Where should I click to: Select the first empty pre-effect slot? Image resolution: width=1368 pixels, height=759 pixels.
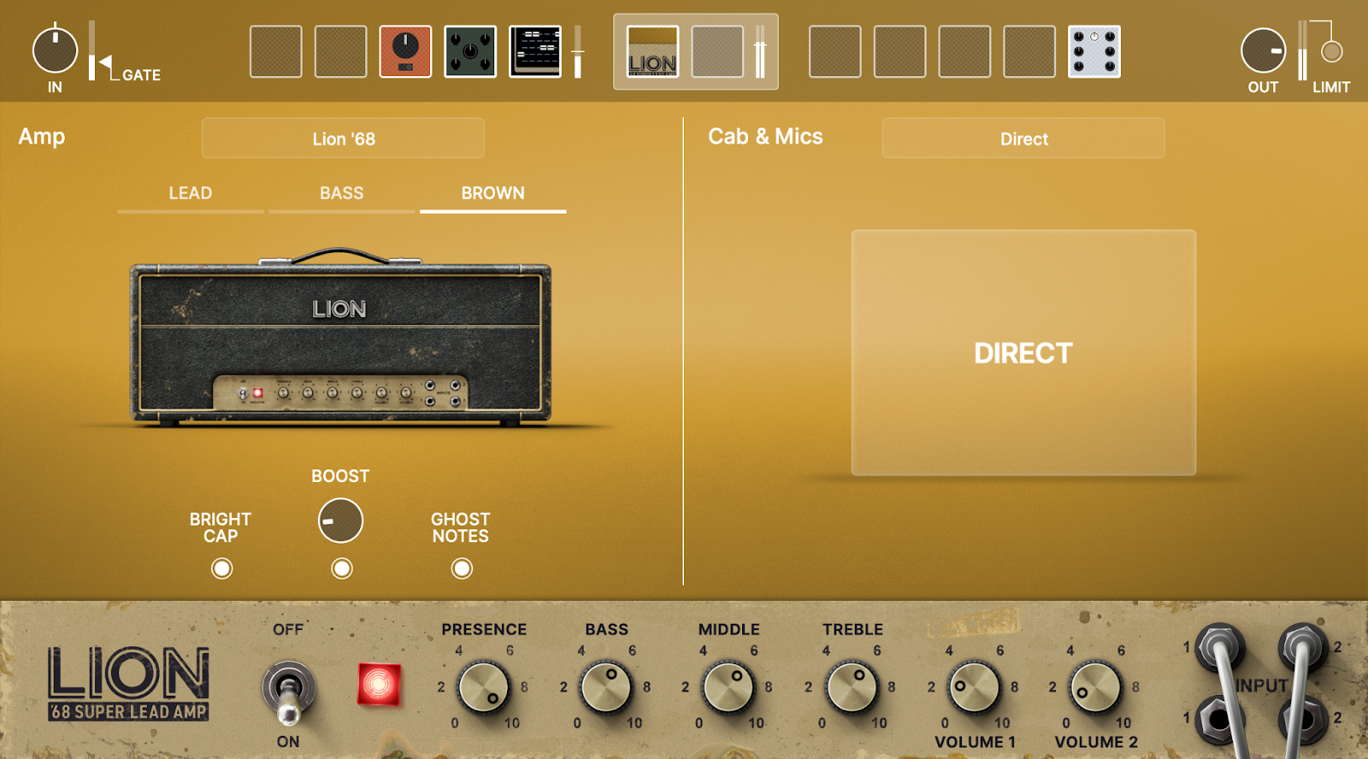275,51
